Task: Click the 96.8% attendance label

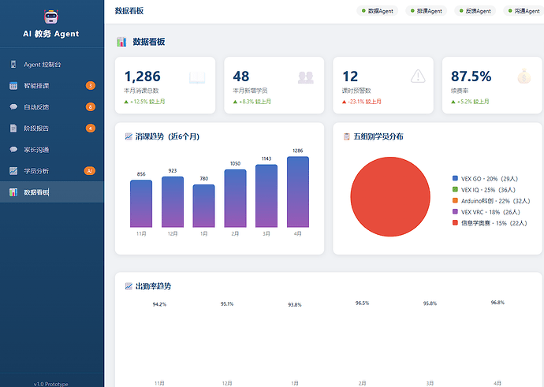Action: coord(497,303)
